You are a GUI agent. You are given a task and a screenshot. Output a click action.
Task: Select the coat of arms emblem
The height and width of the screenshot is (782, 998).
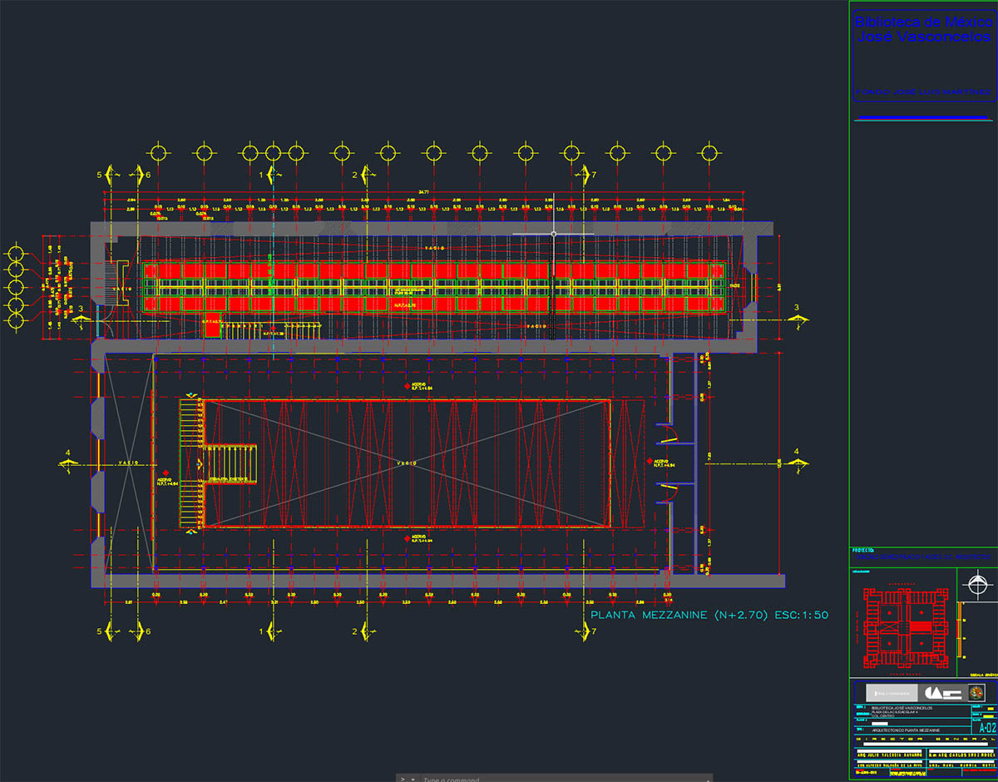(977, 692)
